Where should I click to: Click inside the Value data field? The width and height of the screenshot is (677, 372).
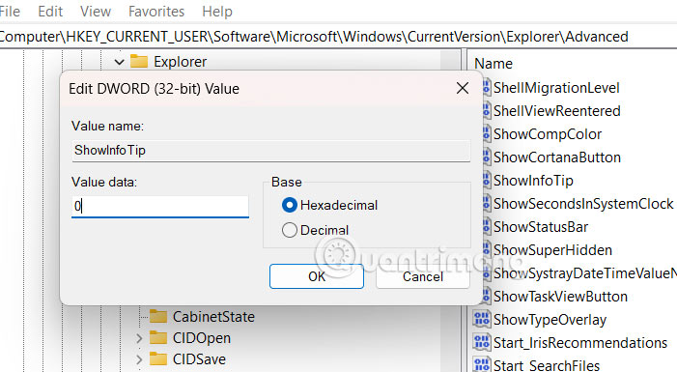160,207
